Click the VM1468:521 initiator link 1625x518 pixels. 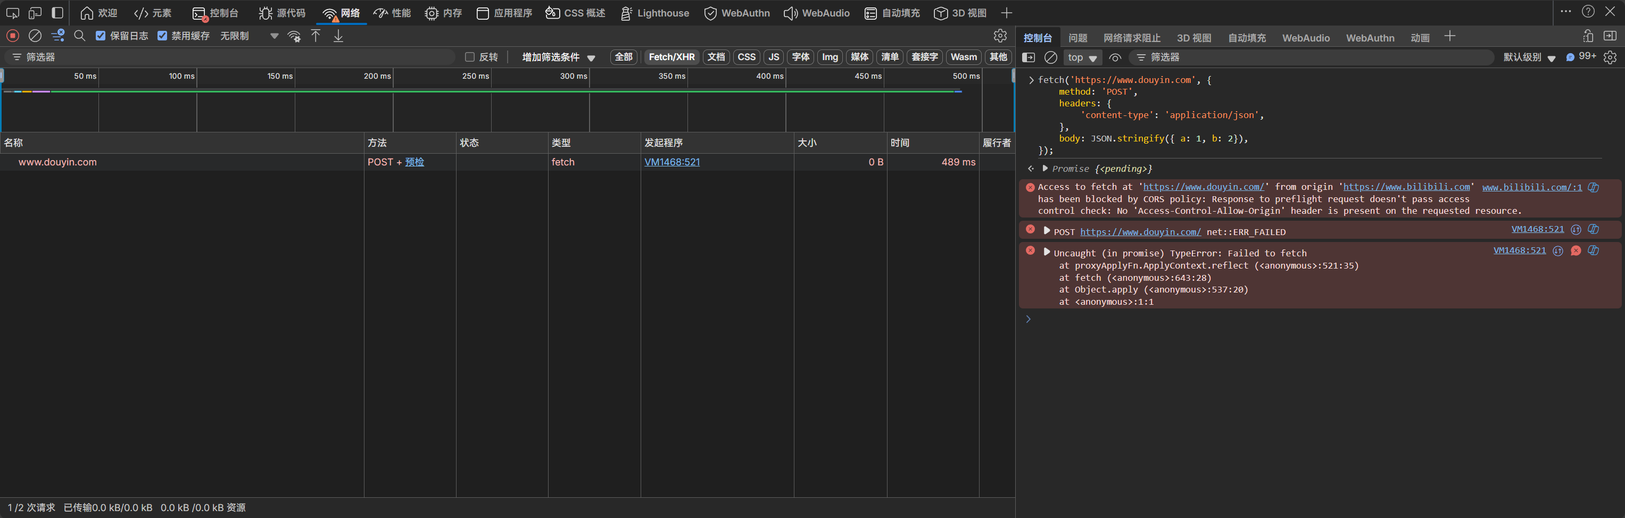click(672, 162)
